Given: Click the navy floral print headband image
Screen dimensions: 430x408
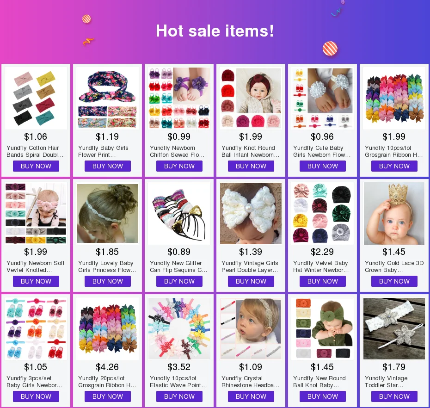Looking at the screenshot, I should point(107,98).
